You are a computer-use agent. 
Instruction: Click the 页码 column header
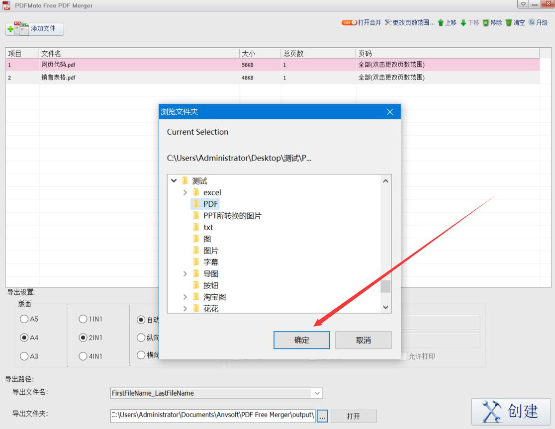coord(448,53)
